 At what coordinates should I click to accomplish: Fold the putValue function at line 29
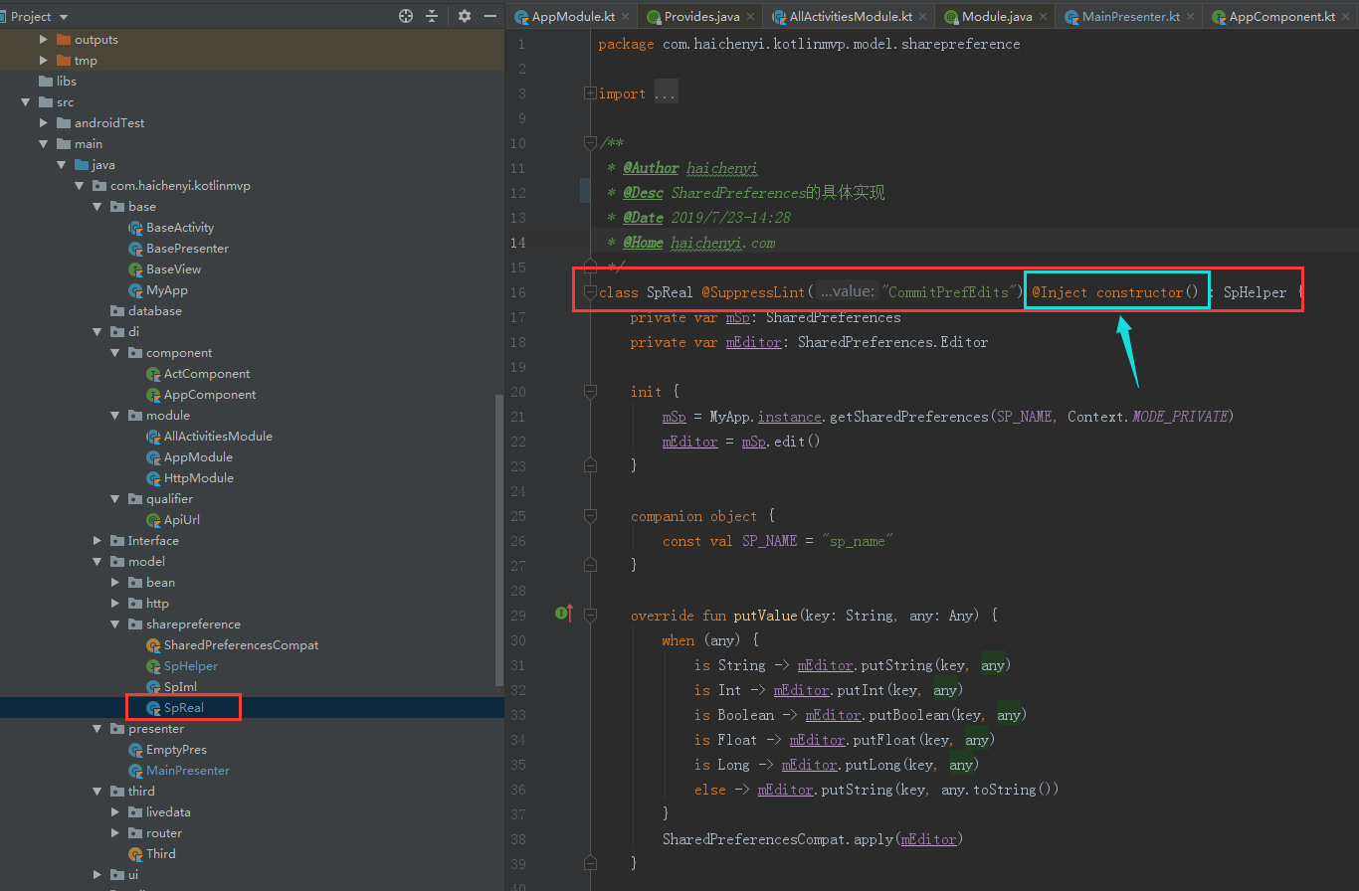click(590, 616)
